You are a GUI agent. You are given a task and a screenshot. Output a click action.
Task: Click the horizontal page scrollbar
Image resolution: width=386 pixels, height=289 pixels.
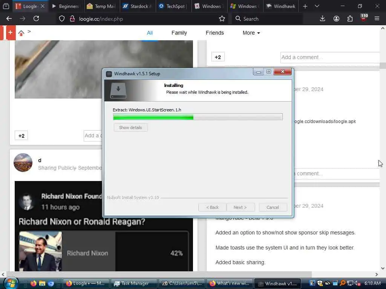(159, 274)
